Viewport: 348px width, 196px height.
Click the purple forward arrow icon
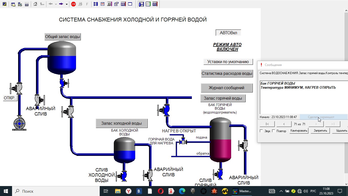pyautogui.click(x=61, y=4)
